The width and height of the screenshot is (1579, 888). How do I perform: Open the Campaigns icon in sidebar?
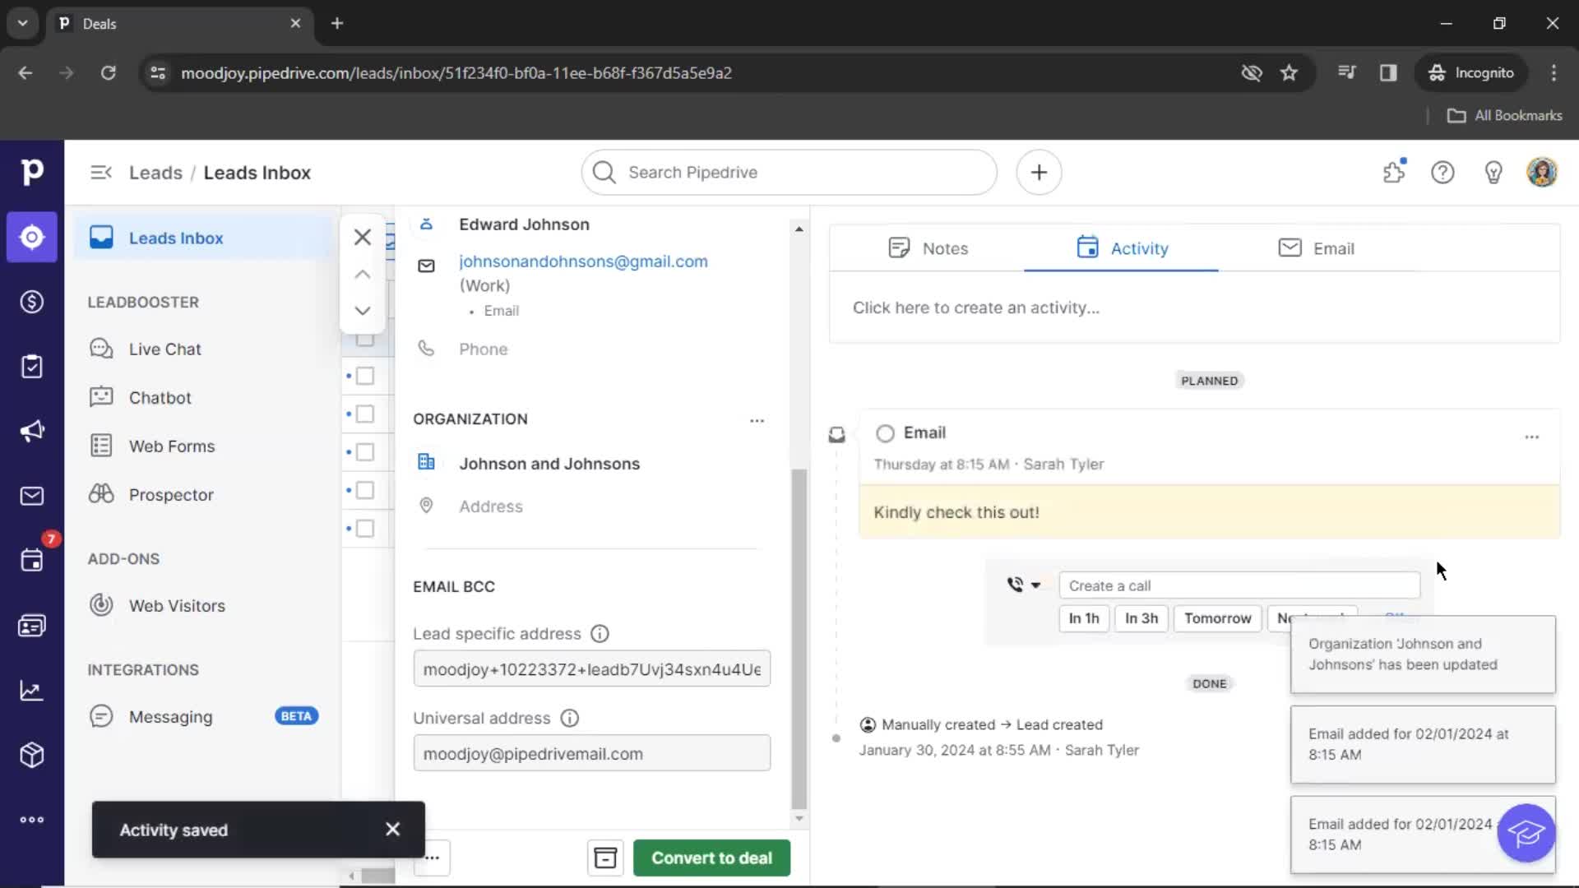31,431
